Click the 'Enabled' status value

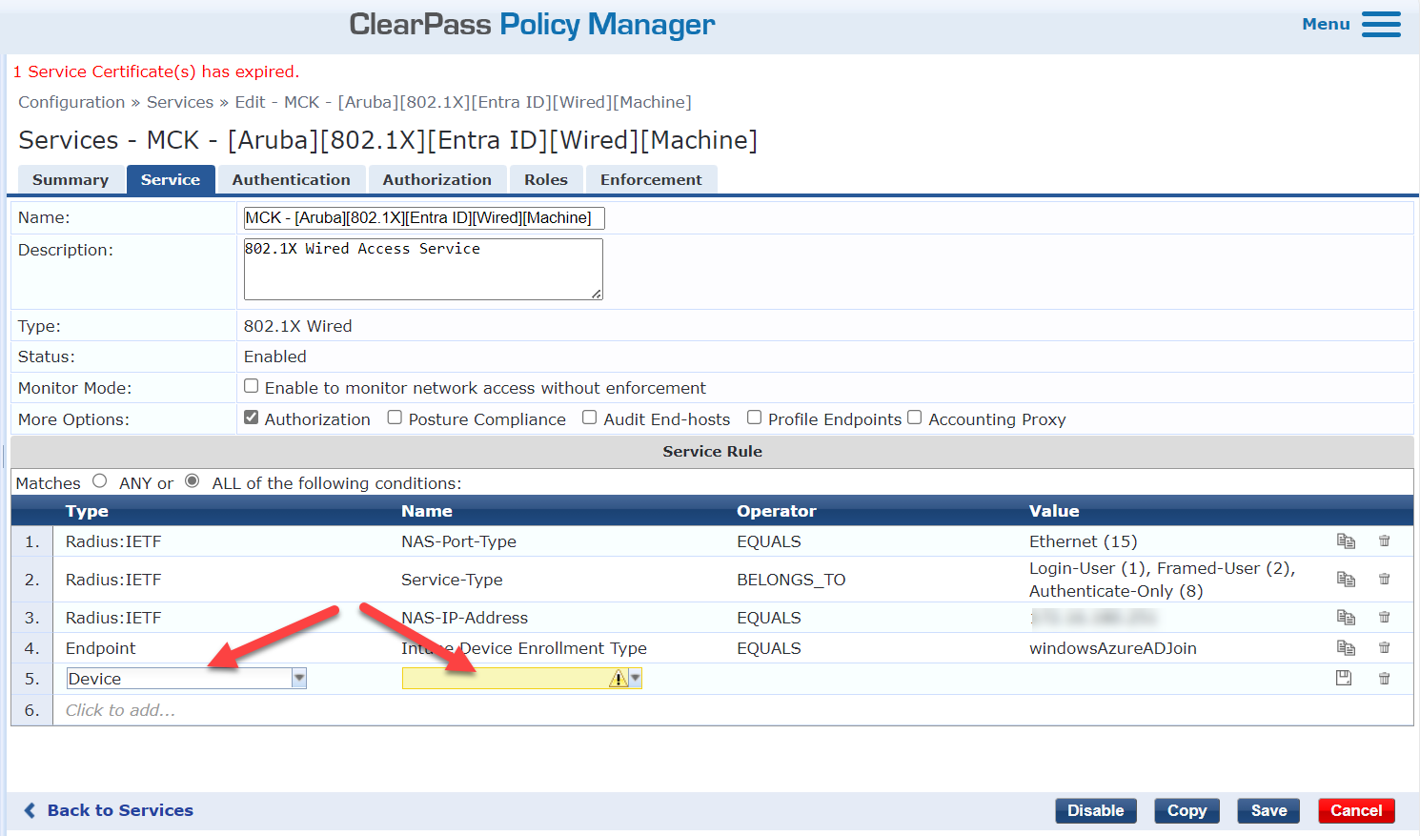275,357
